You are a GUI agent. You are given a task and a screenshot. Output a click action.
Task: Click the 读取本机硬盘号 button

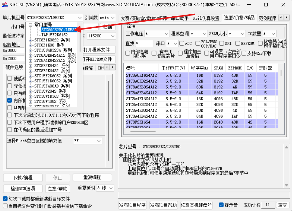[196, 205]
